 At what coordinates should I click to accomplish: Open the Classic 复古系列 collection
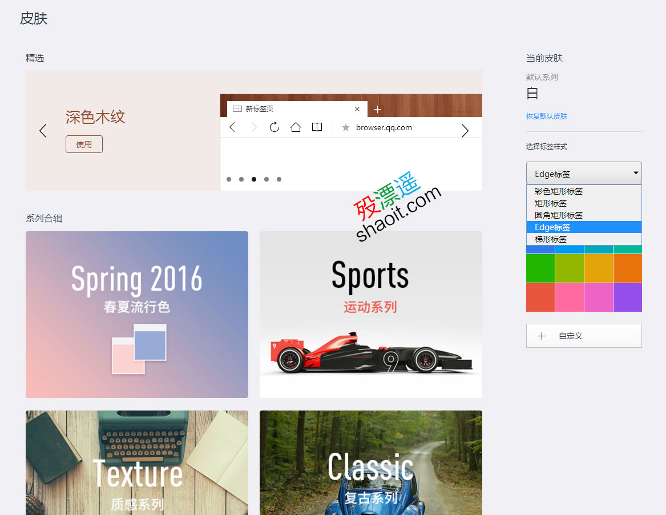[x=371, y=462]
